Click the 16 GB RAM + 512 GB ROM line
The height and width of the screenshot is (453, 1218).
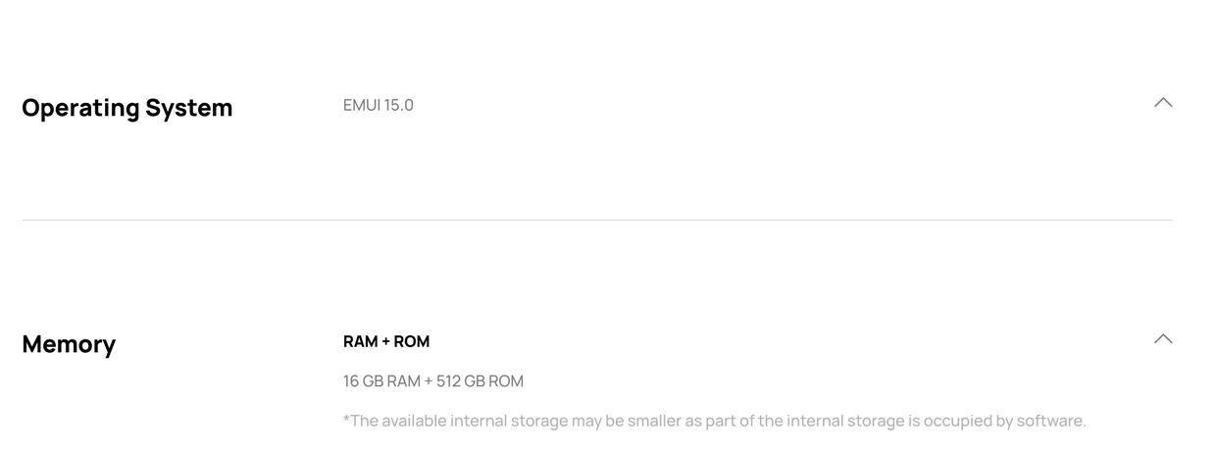[433, 381]
